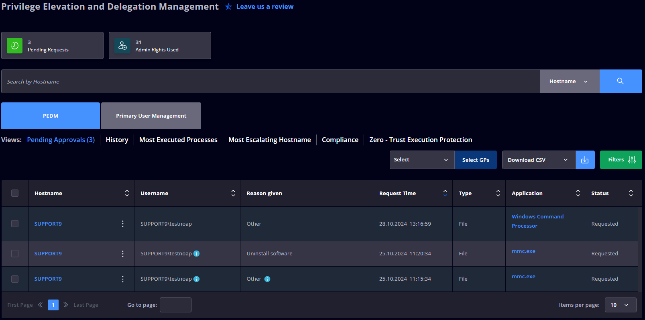Click info icon next to Other reason
645x320 pixels.
click(267, 279)
